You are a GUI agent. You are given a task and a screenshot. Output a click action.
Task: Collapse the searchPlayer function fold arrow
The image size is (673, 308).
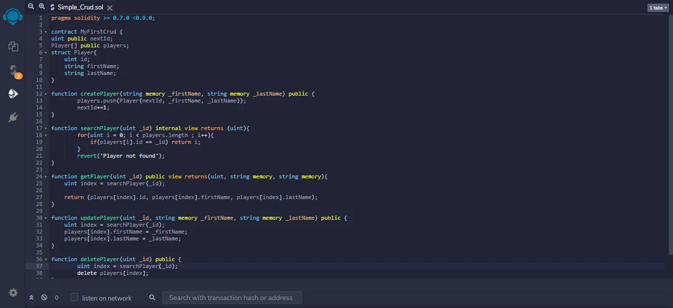(46, 128)
